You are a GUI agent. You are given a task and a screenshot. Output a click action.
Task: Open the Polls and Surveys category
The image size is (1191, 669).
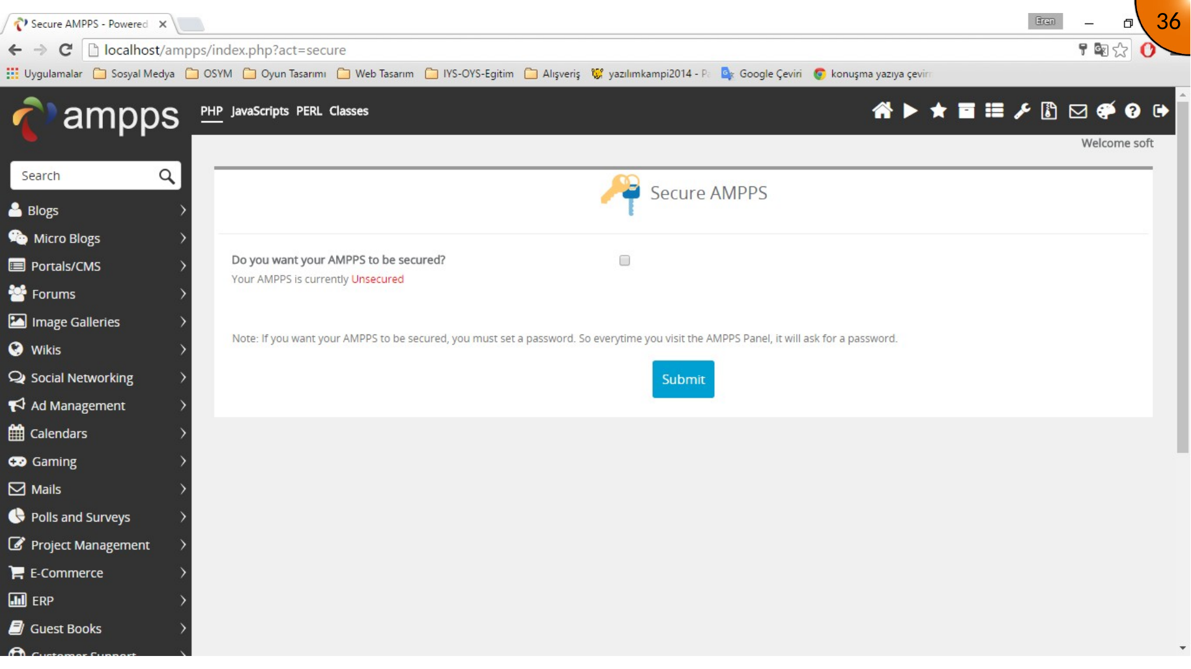(x=96, y=517)
